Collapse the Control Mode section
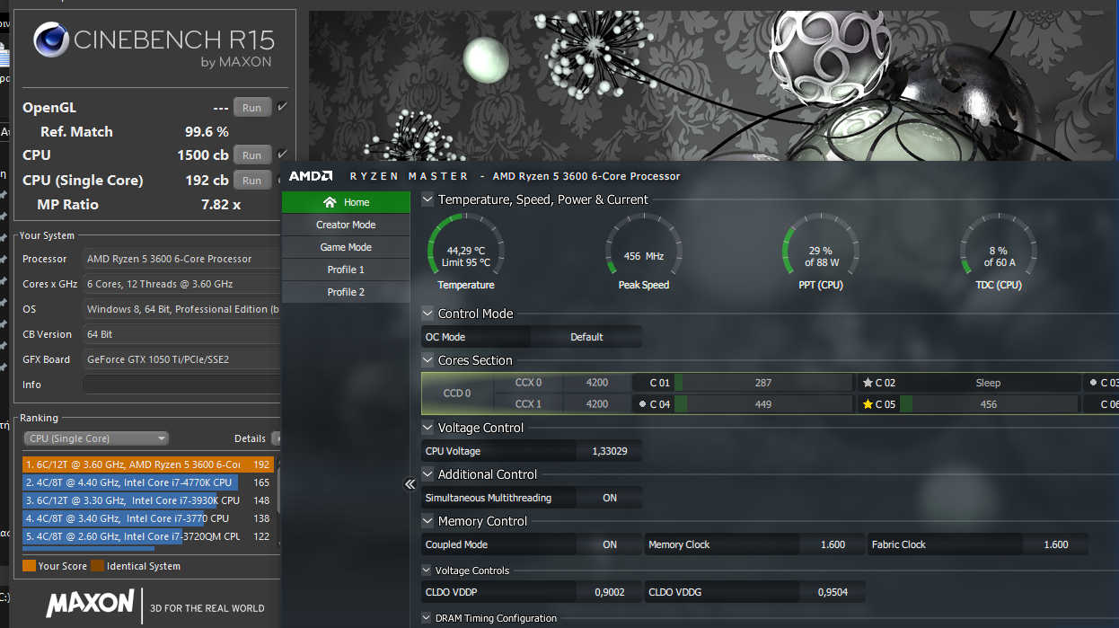This screenshot has height=628, width=1119. pos(427,314)
